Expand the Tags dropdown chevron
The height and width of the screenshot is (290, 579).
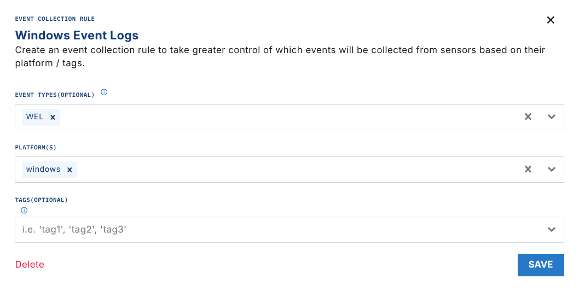(552, 230)
